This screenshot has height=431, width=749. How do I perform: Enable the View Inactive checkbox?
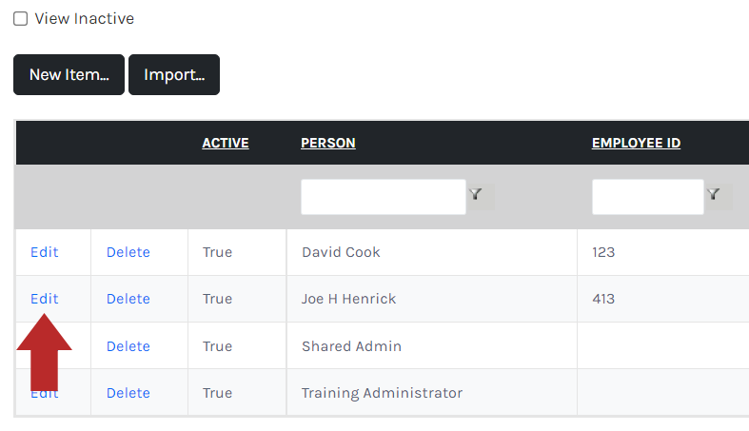(21, 19)
